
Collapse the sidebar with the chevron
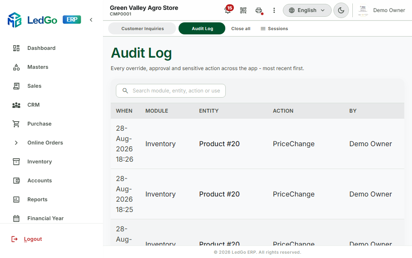point(91,20)
